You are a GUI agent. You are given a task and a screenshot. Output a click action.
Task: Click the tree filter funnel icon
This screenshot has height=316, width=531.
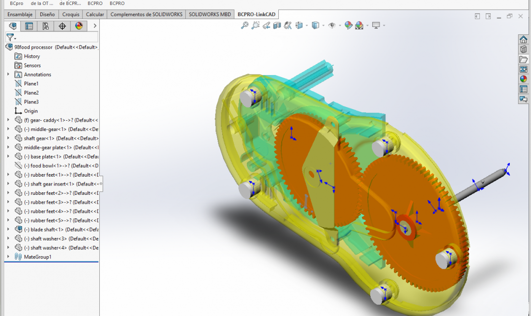click(10, 37)
